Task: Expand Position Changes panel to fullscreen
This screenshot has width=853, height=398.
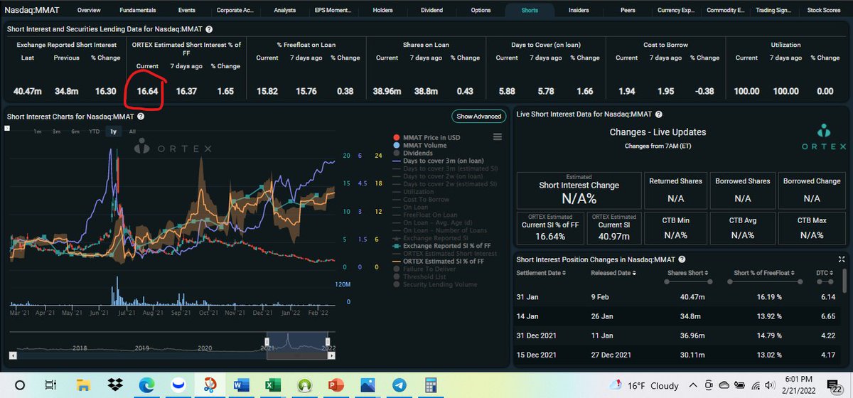Action: pyautogui.click(x=842, y=260)
